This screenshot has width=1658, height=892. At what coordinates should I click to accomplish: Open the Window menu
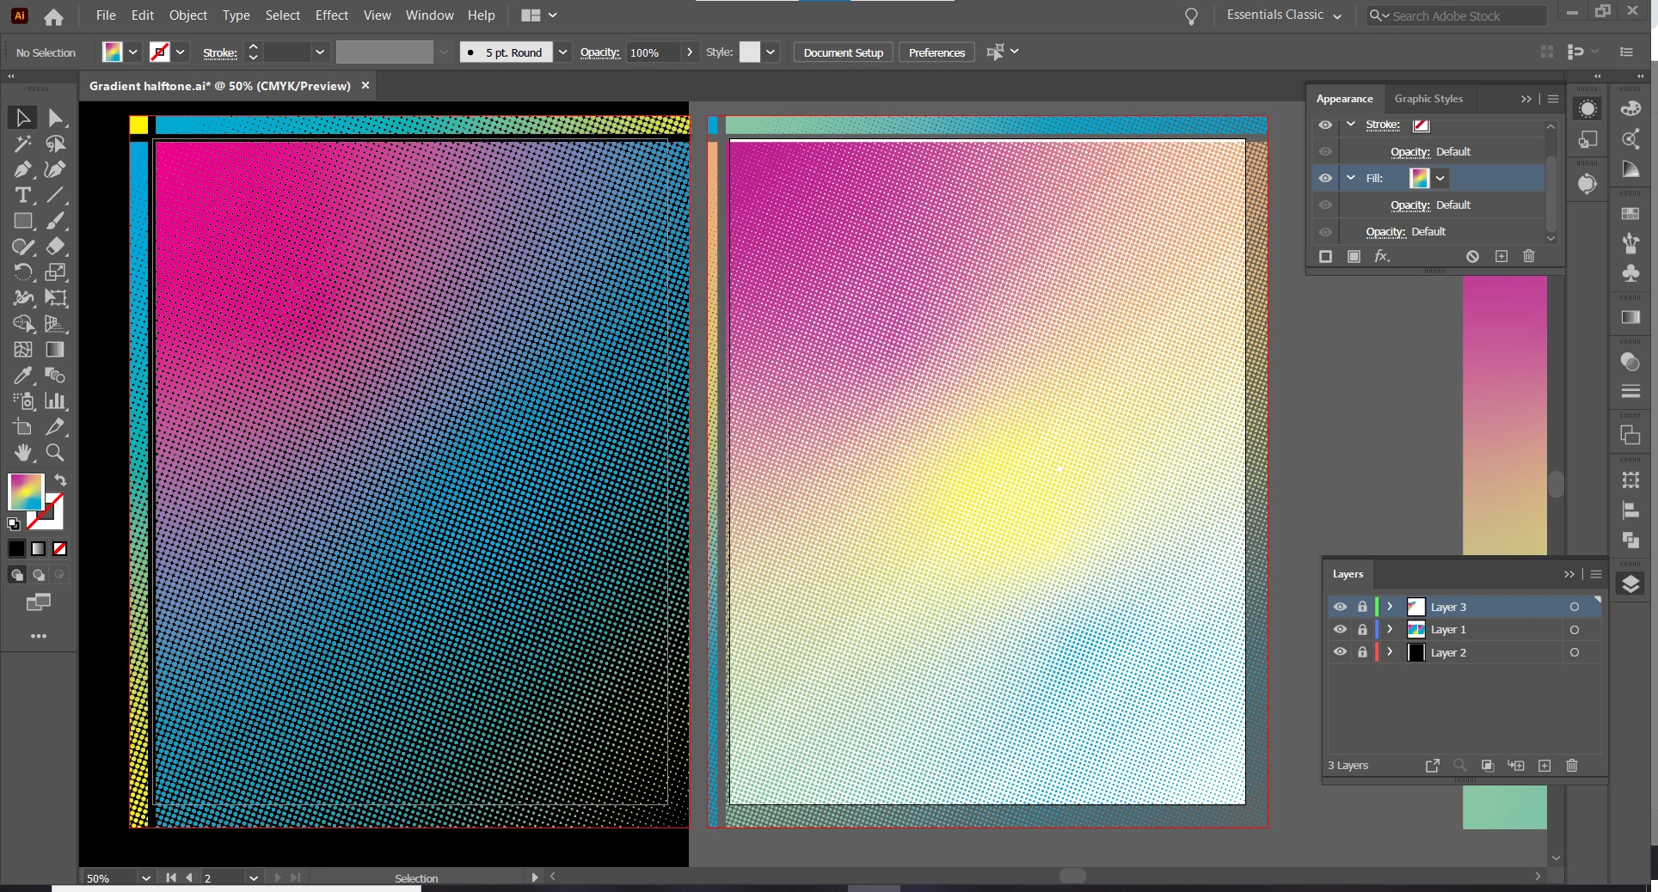pos(429,15)
